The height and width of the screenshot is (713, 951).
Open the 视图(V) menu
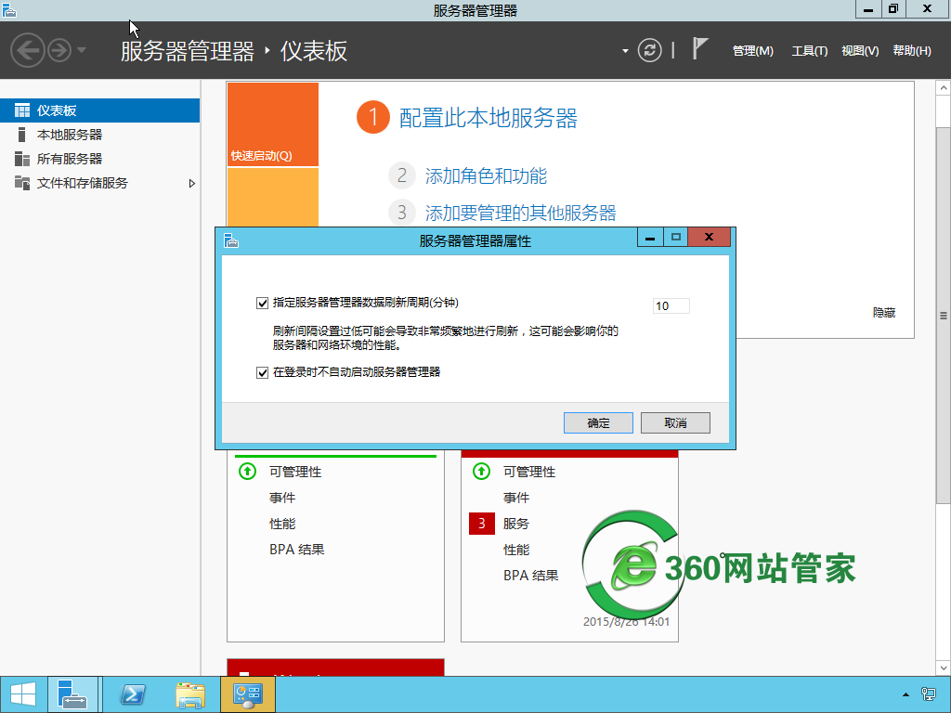(x=859, y=51)
